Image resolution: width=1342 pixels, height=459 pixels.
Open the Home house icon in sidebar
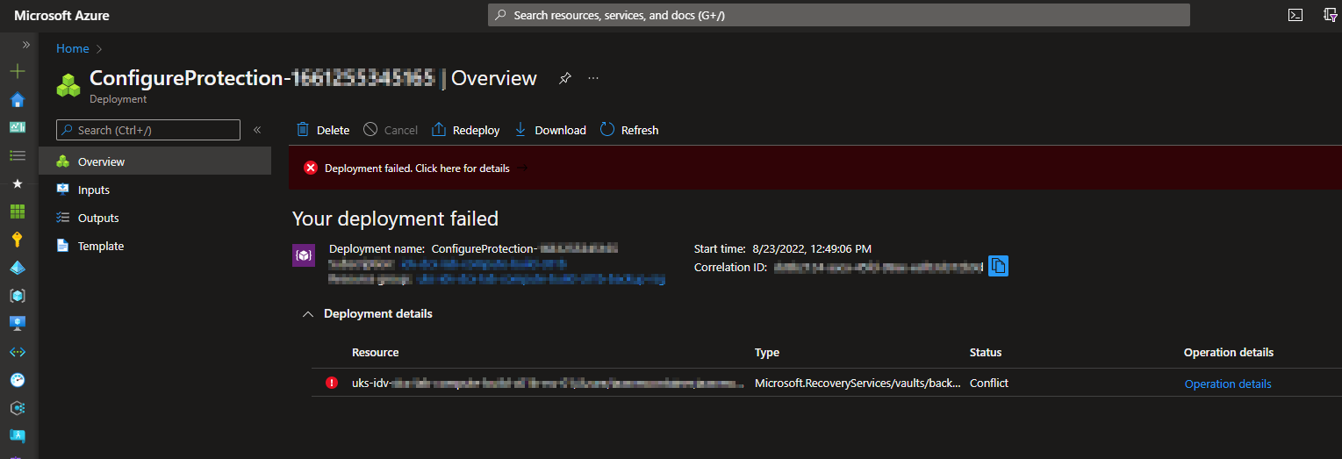18,99
